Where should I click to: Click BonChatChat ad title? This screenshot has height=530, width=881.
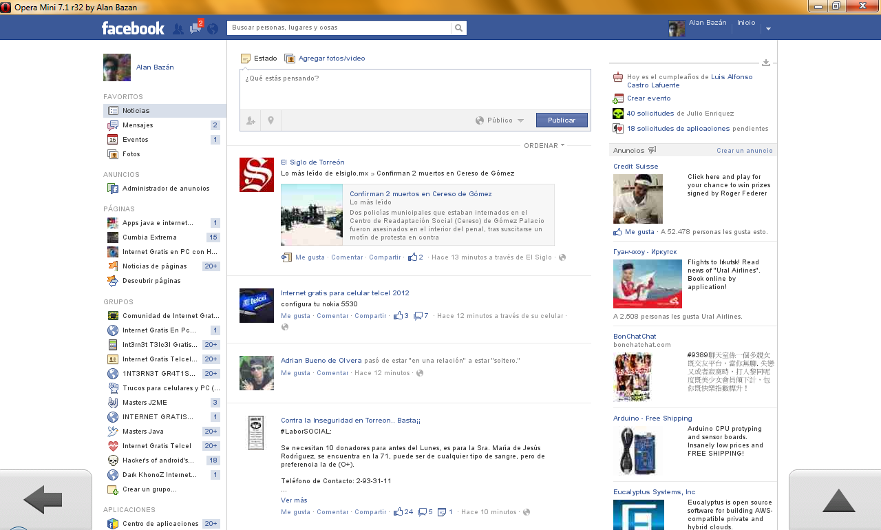[x=635, y=337]
